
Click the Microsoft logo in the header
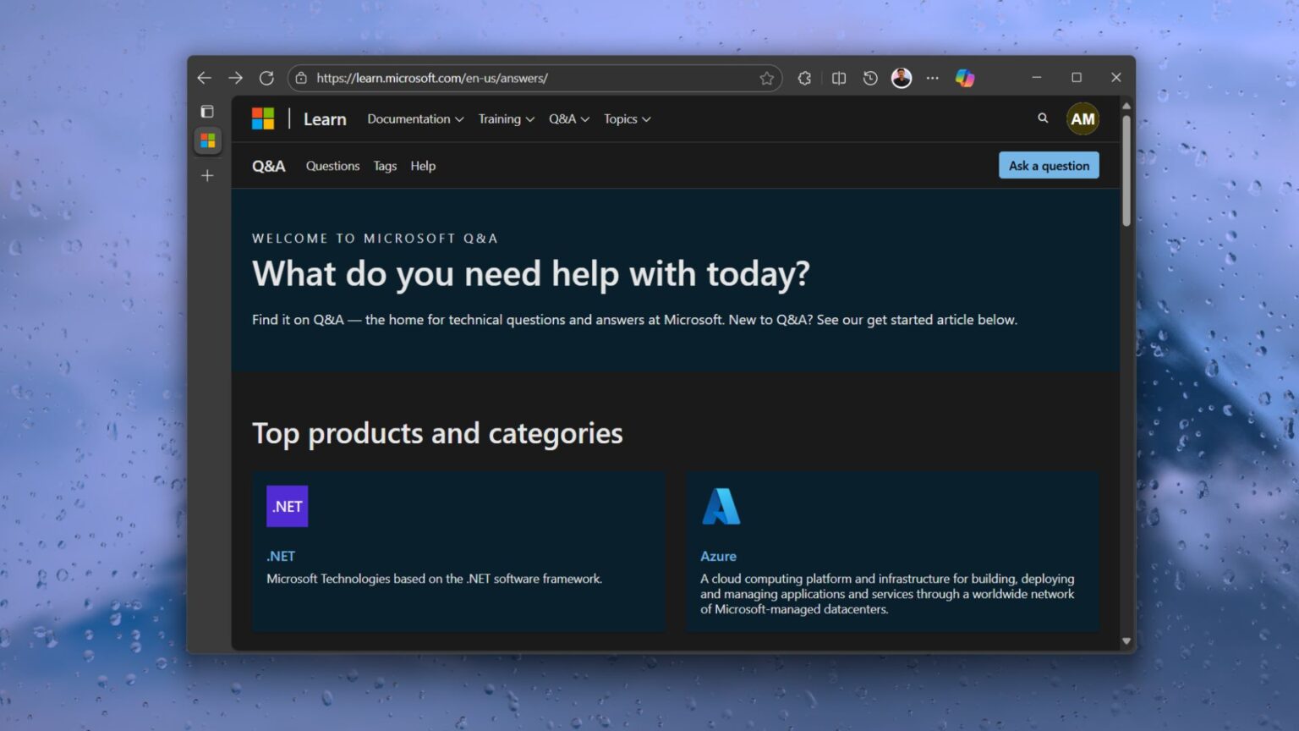263,118
